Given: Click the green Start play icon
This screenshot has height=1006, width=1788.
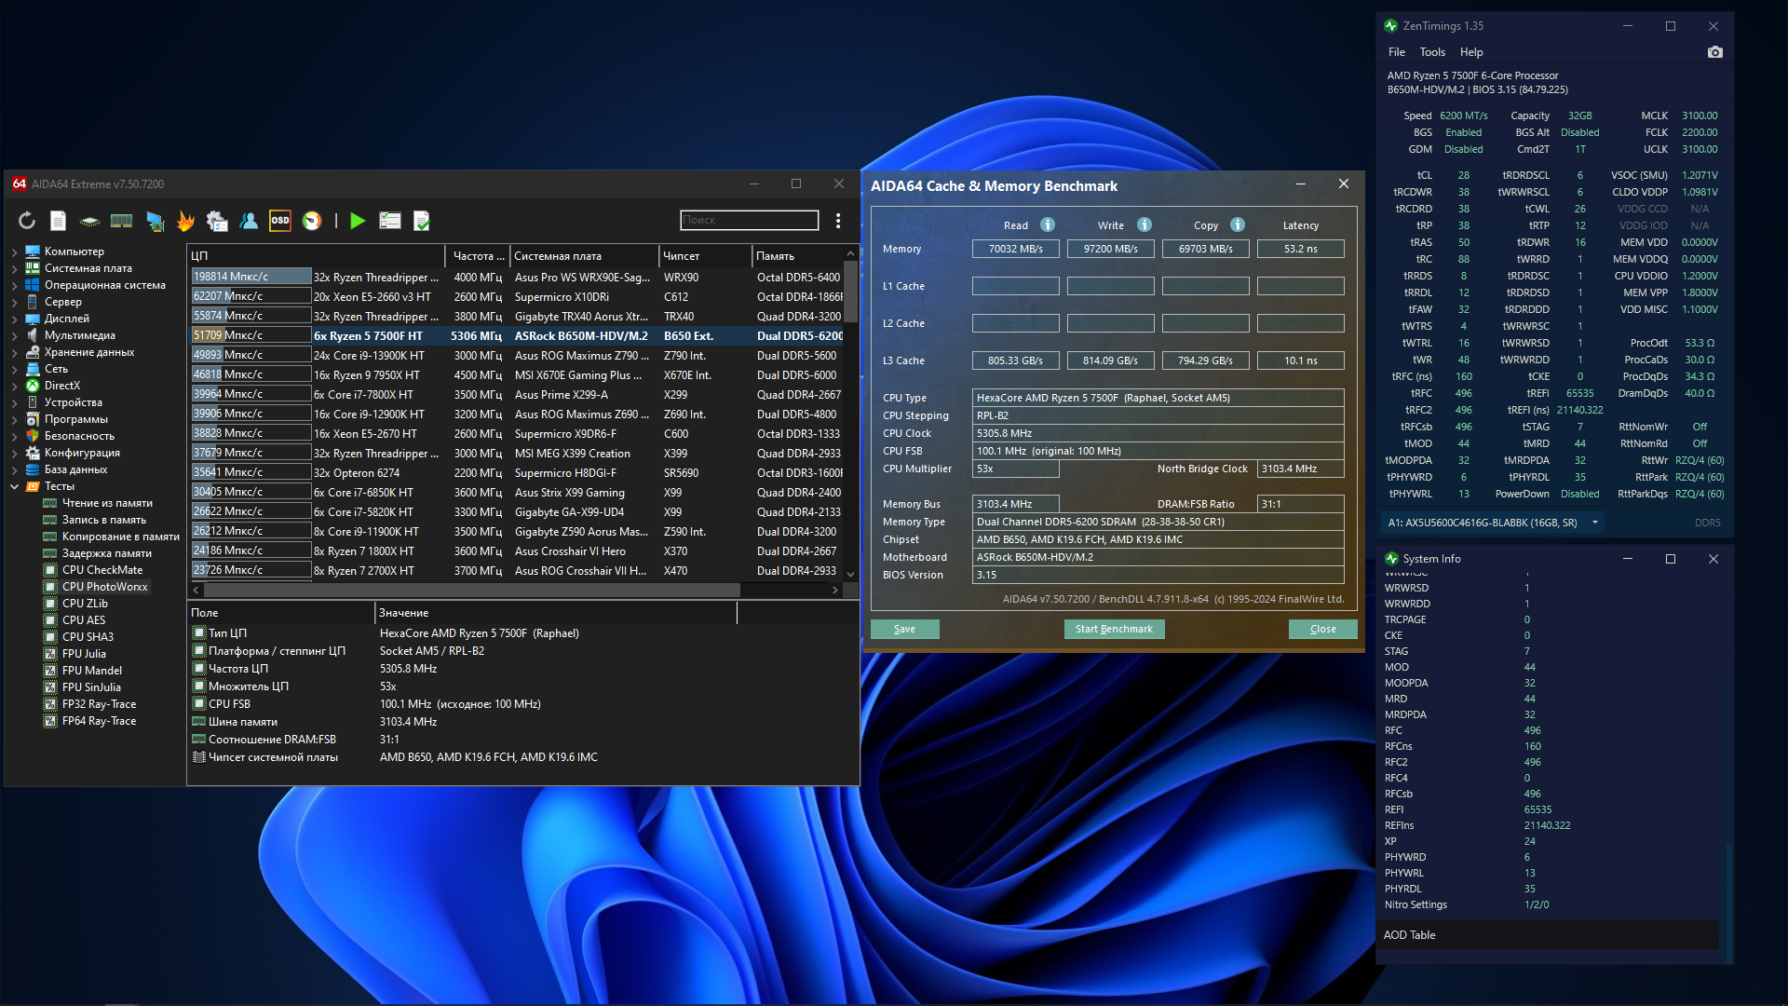Looking at the screenshot, I should click(358, 221).
